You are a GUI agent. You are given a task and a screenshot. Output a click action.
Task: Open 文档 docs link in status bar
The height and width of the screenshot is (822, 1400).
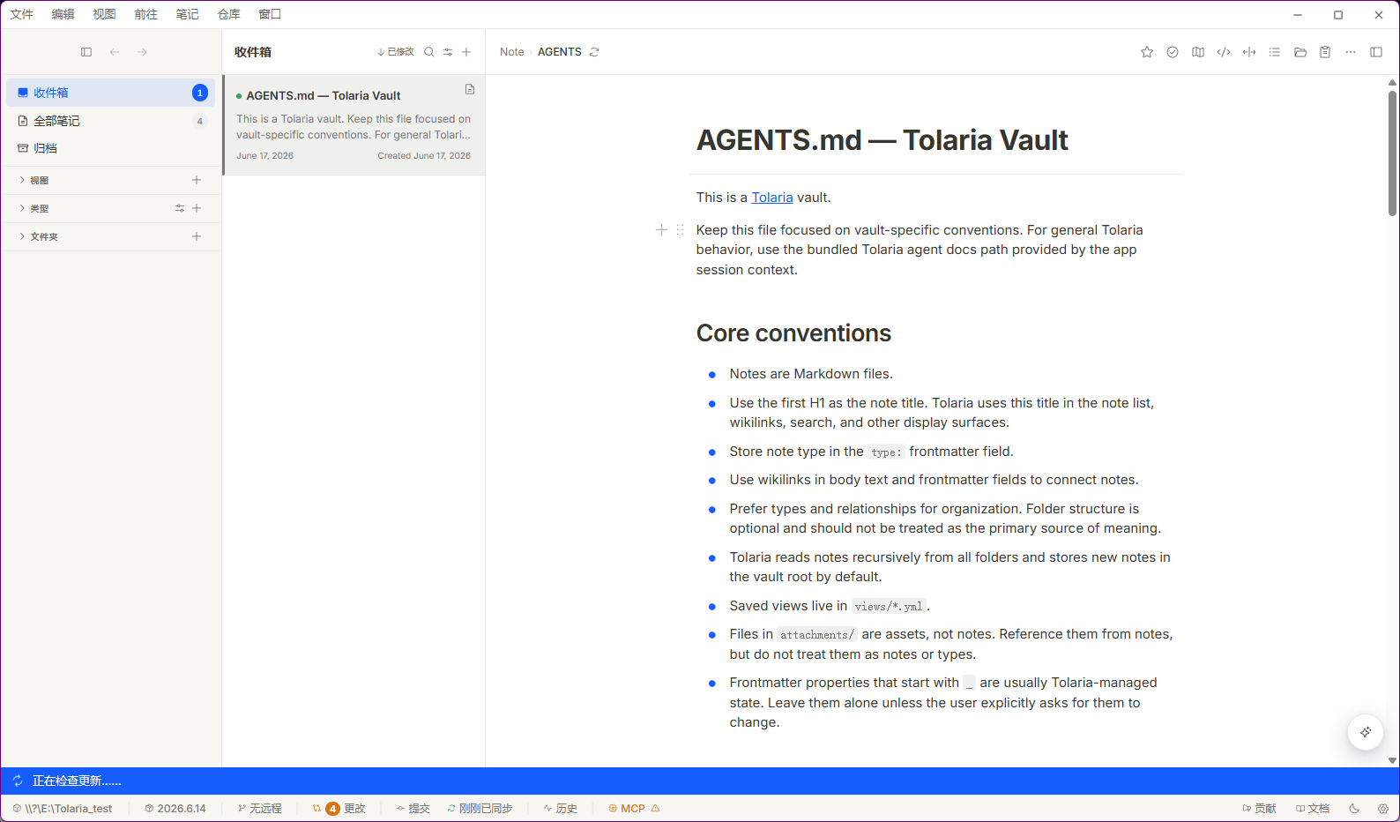(1313, 809)
